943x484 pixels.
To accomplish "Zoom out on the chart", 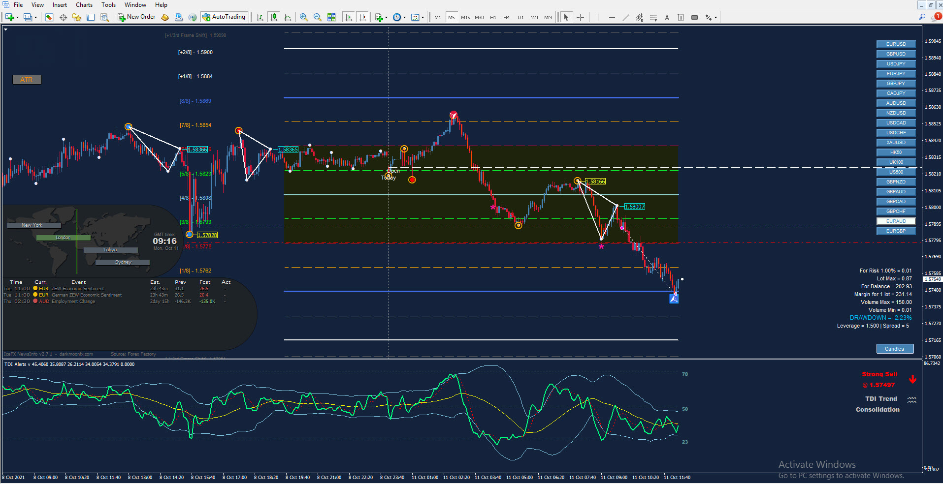I will coord(318,17).
